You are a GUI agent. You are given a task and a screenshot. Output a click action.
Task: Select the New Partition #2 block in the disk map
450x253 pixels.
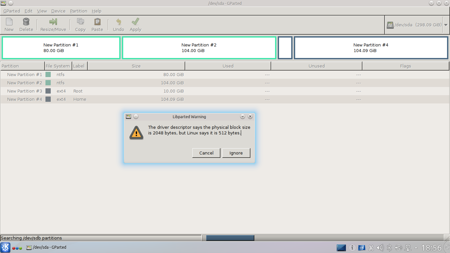click(x=199, y=48)
